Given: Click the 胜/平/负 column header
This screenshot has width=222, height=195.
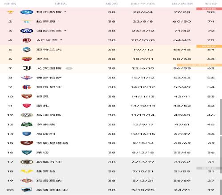Looking at the screenshot, I should tap(143, 4).
